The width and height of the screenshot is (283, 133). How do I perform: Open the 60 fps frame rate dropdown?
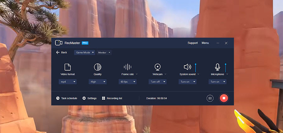point(128,82)
